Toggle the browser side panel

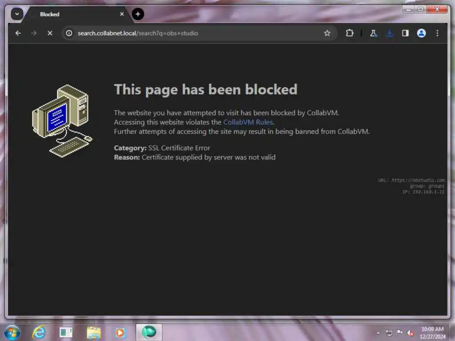coord(405,33)
